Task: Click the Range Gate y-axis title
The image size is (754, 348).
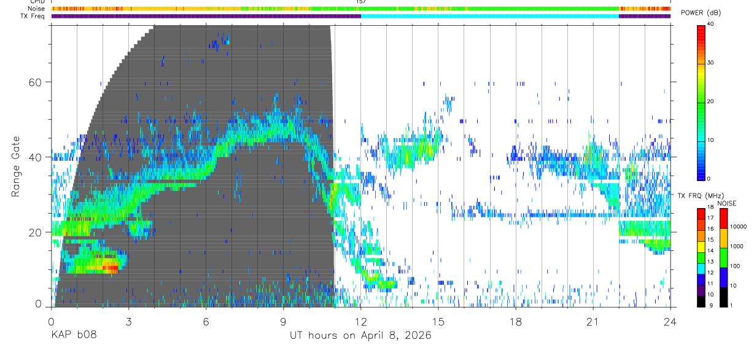Action: pyautogui.click(x=16, y=167)
